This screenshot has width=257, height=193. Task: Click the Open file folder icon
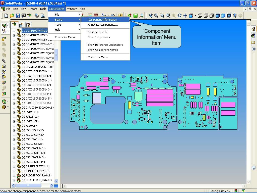[12, 16]
